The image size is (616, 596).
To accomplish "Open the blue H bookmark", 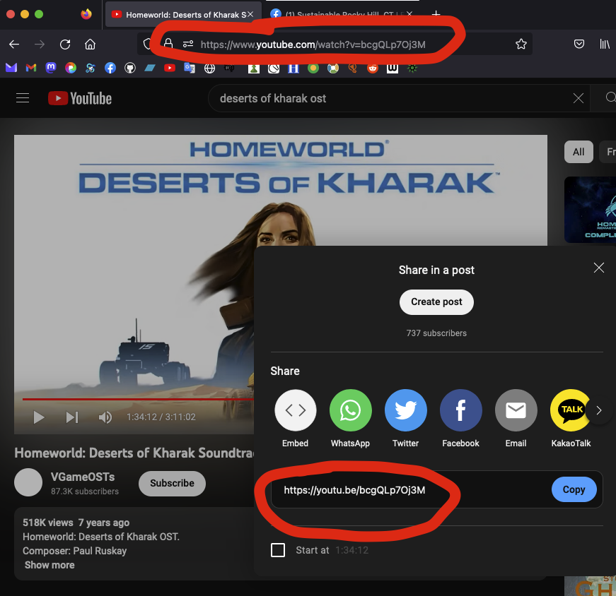I will click(294, 68).
